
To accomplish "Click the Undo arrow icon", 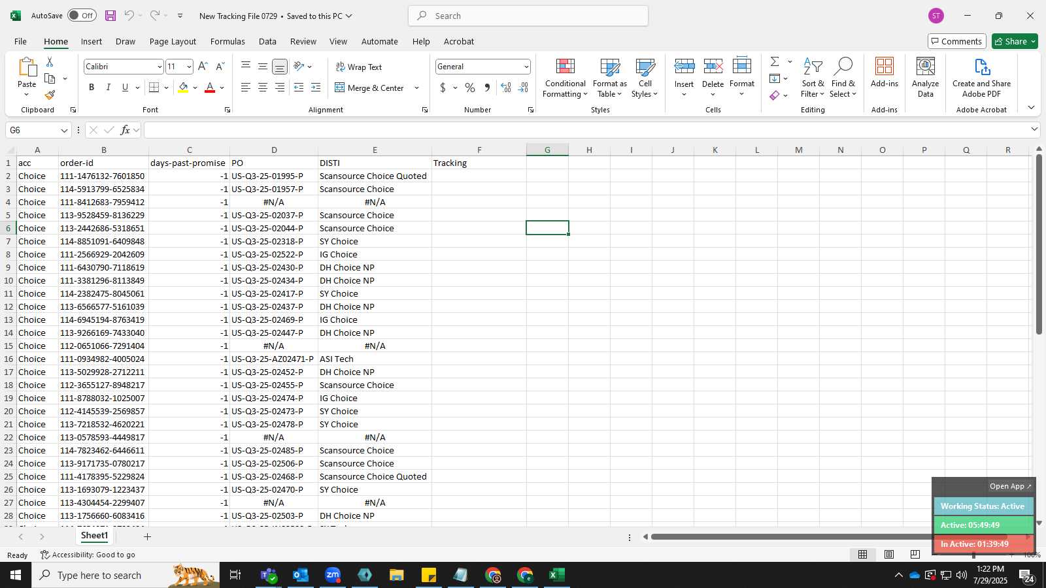I will [129, 16].
